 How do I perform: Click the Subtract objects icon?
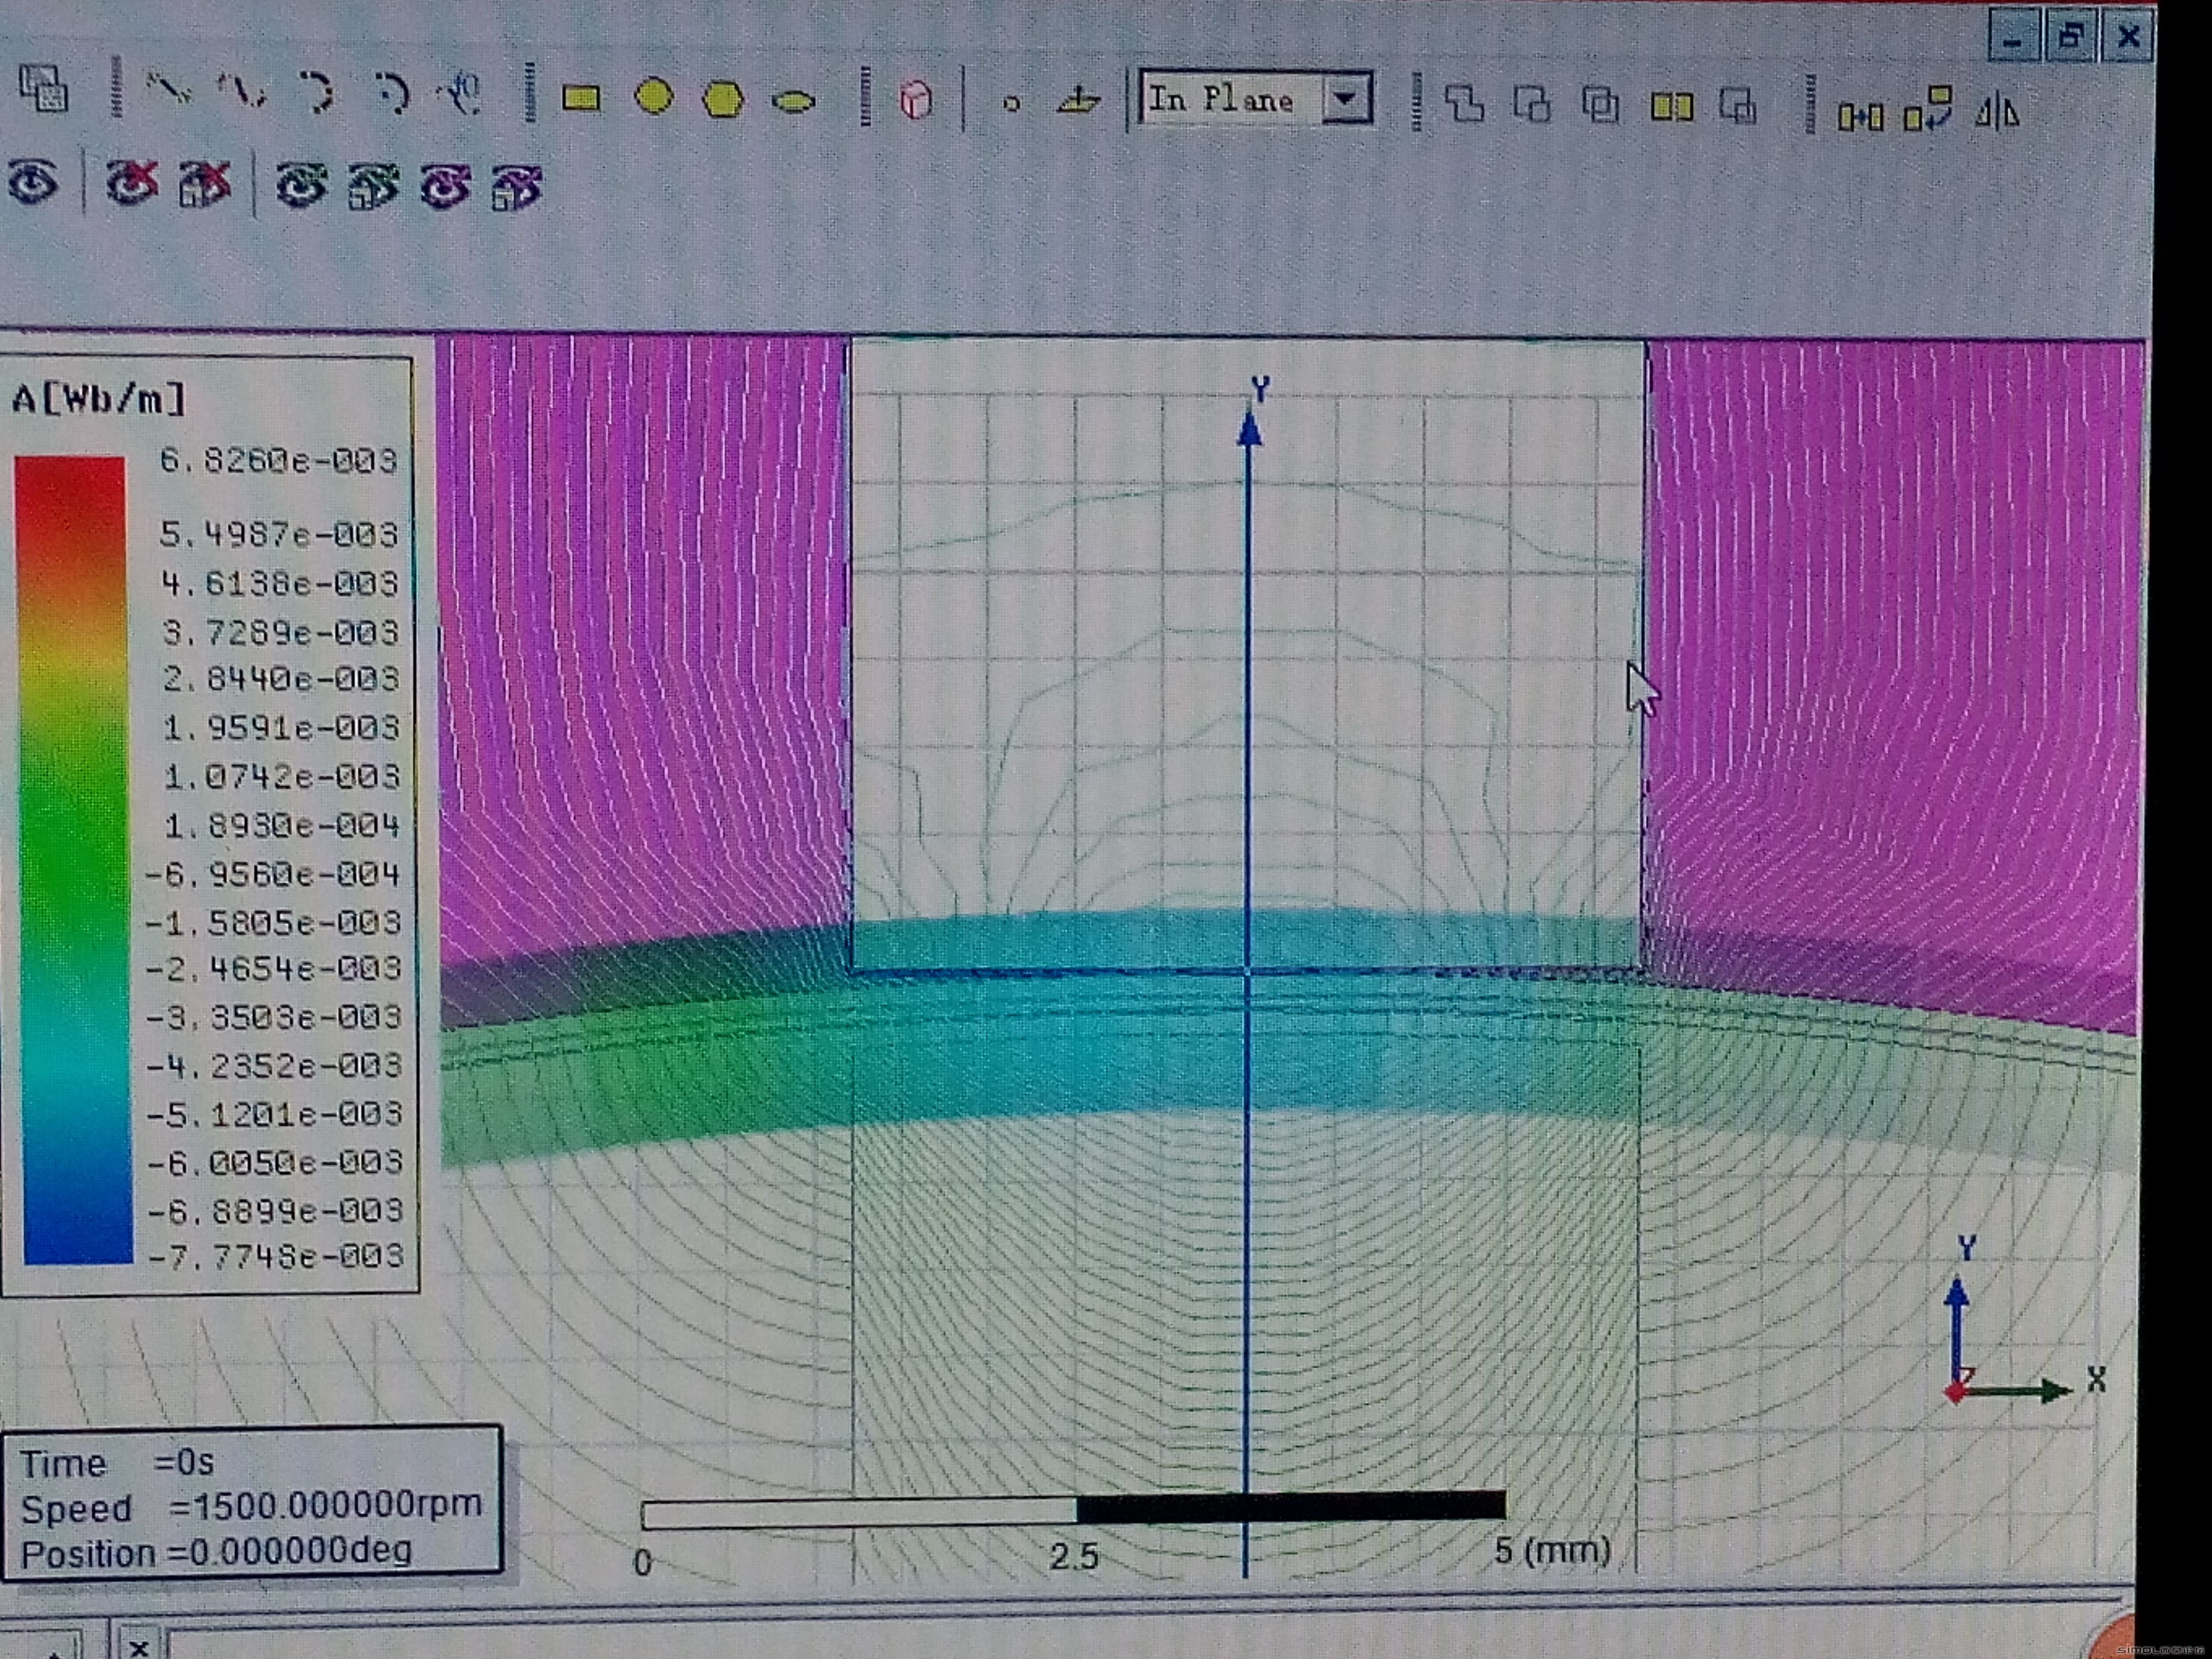(1532, 104)
